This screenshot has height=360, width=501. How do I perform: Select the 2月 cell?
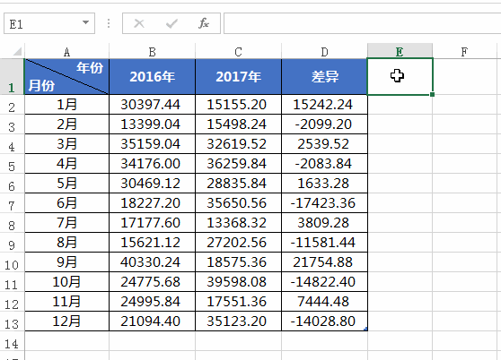coord(66,124)
